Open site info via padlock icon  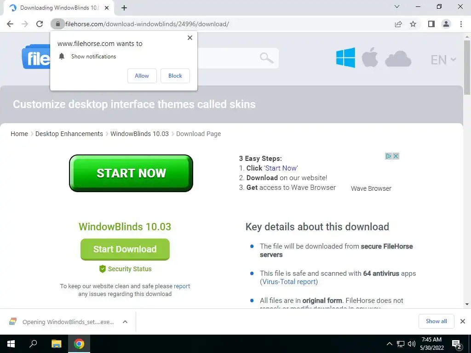57,24
